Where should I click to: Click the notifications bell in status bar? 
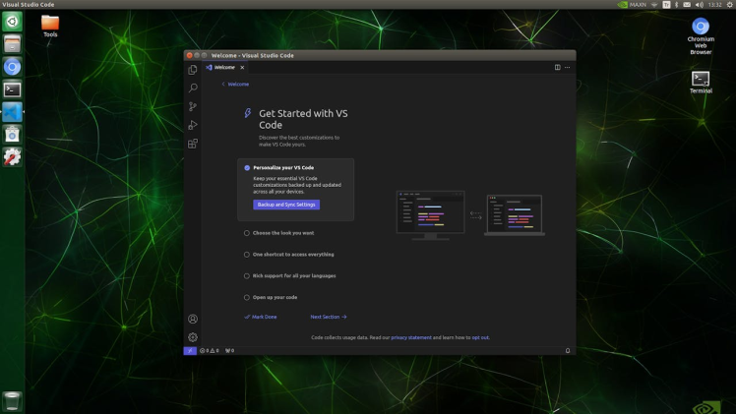tap(568, 350)
